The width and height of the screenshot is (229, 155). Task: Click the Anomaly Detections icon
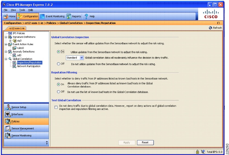pyautogui.click(x=10, y=51)
